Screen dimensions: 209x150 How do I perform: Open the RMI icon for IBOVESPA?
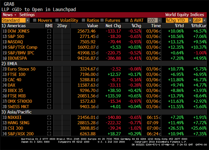(x=49, y=58)
